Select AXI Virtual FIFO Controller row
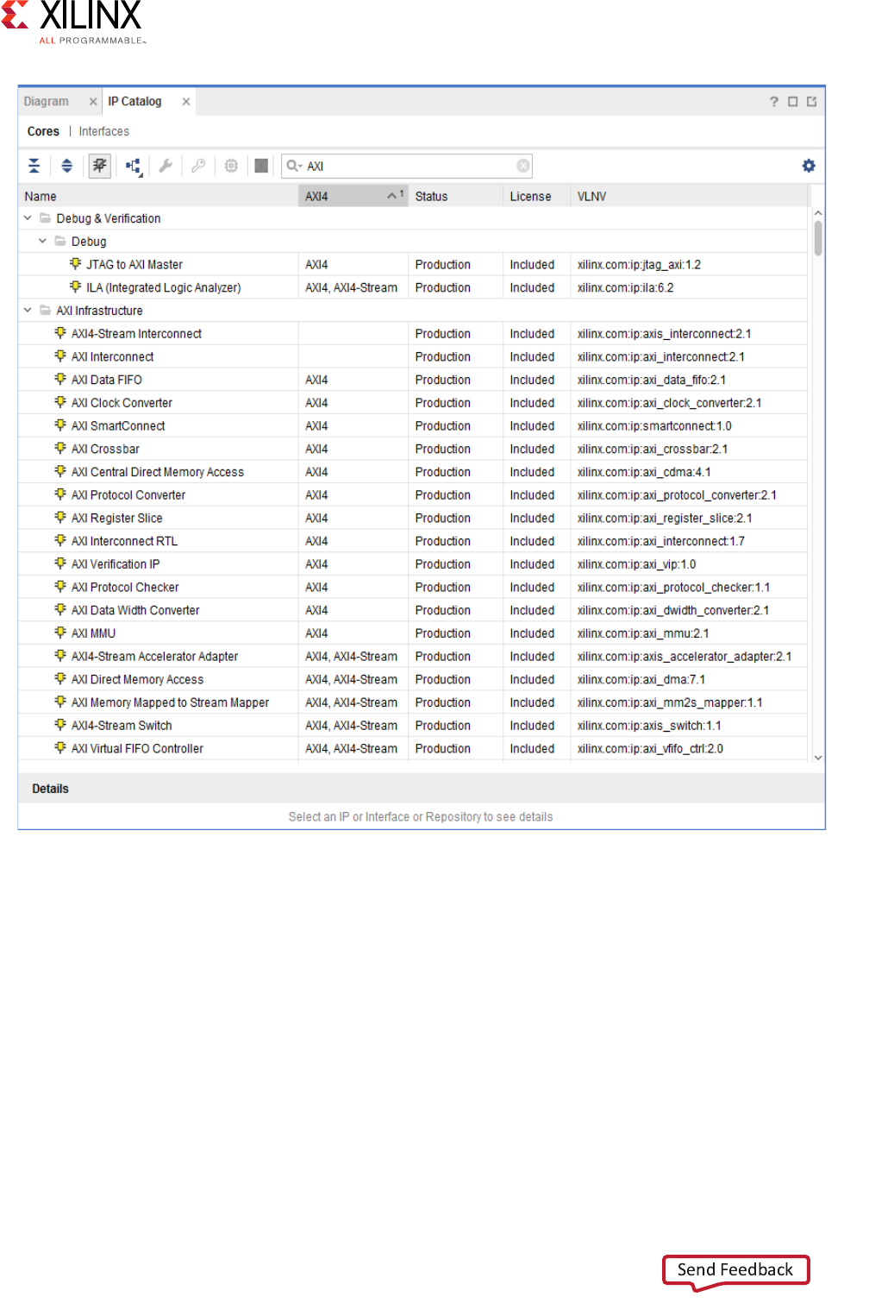Screen dimensions: 869x1303 point(413,749)
